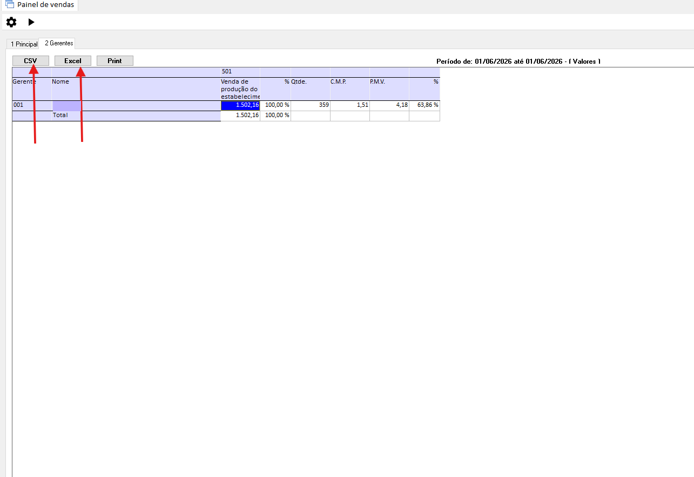Click the Total row label

click(136, 115)
